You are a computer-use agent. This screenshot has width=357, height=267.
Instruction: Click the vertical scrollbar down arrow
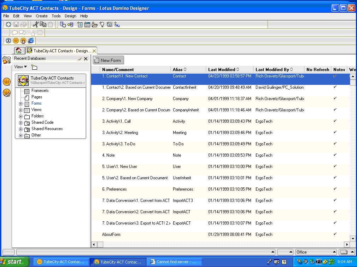[353, 238]
